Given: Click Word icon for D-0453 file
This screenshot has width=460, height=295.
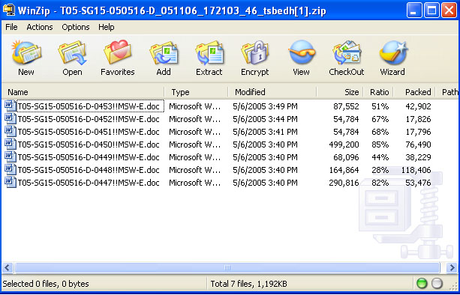Looking at the screenshot, I should point(11,106).
